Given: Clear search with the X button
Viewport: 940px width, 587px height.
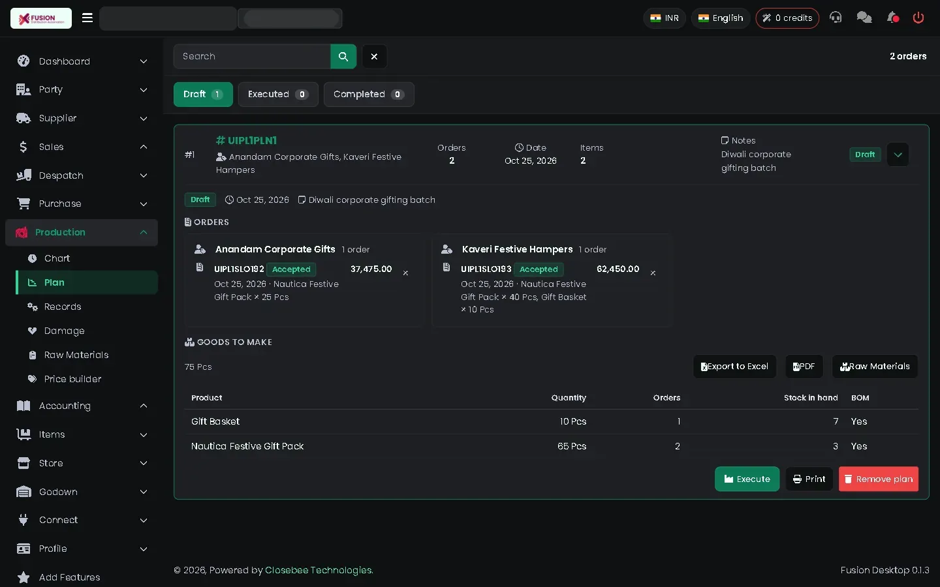Looking at the screenshot, I should pyautogui.click(x=375, y=56).
